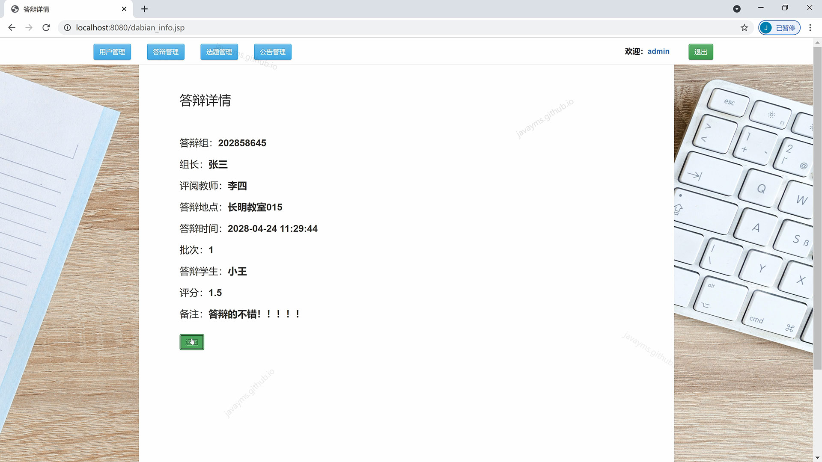Open the 答辩管理 menu
The image size is (822, 462).
(x=166, y=52)
